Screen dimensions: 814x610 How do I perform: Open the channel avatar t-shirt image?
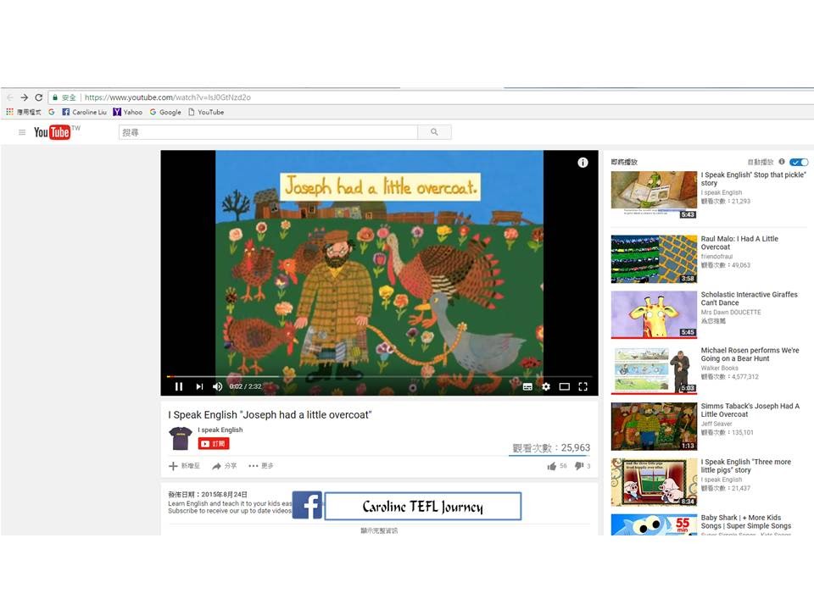[x=181, y=438]
